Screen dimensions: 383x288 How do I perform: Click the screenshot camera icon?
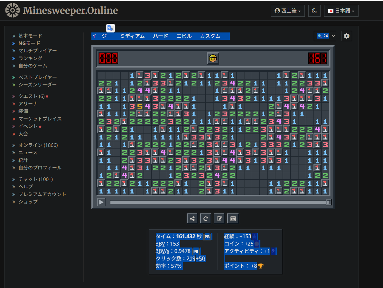(233, 219)
